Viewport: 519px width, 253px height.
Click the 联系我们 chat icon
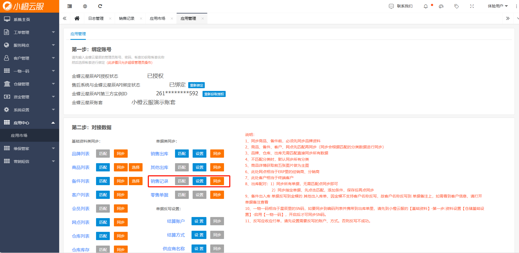pos(391,6)
